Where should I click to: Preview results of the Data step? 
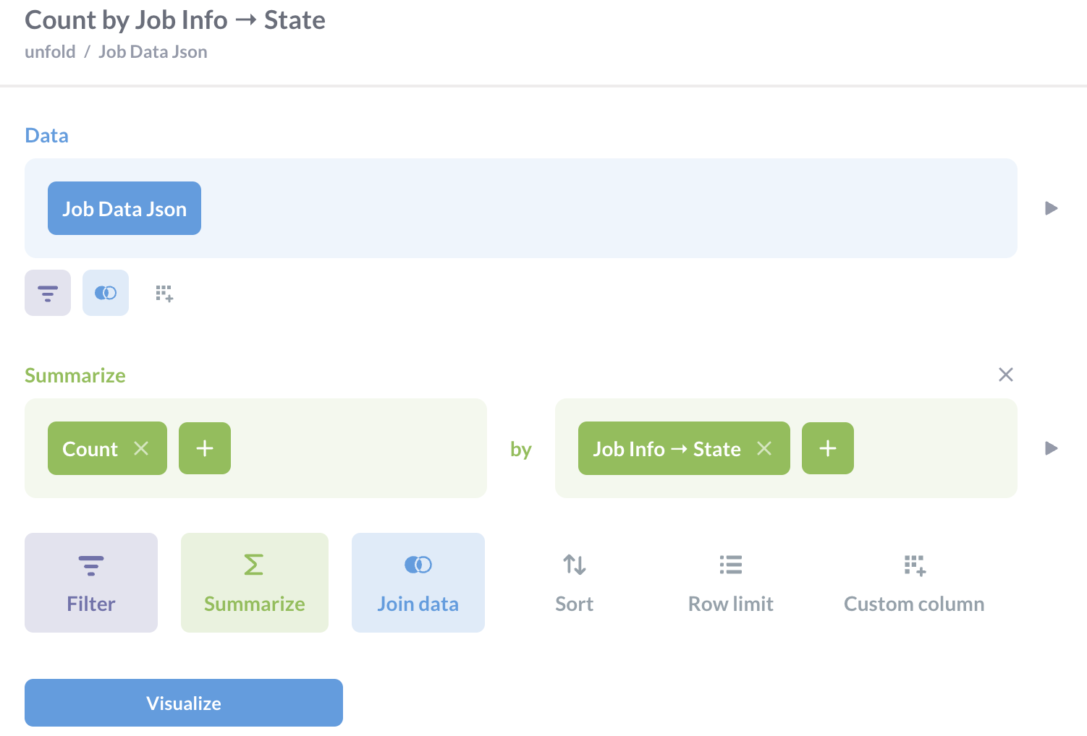(x=1051, y=208)
